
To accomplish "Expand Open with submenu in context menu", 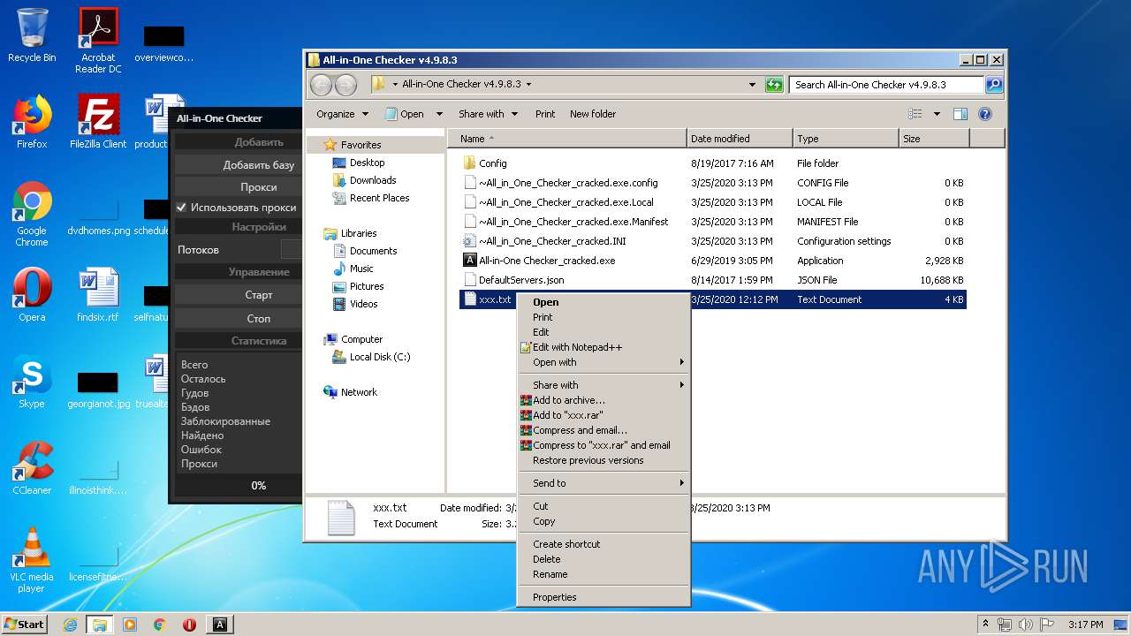I will pos(603,362).
